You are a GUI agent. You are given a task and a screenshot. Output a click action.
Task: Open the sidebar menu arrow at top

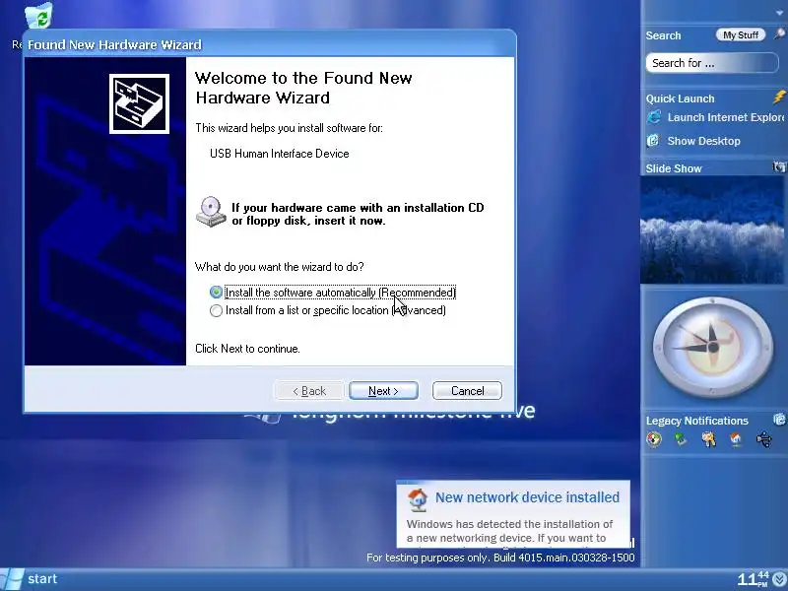780,13
